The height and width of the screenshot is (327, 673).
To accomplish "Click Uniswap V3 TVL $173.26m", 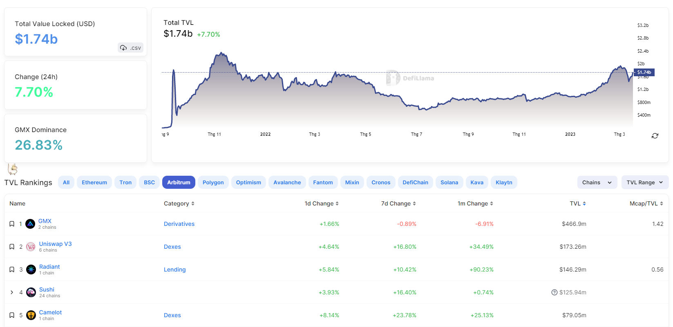I will point(573,247).
